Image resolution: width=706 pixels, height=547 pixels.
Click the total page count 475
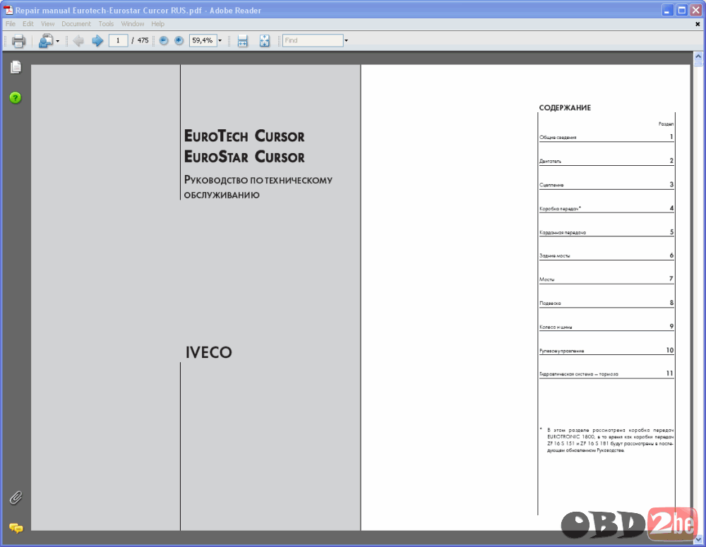point(143,40)
